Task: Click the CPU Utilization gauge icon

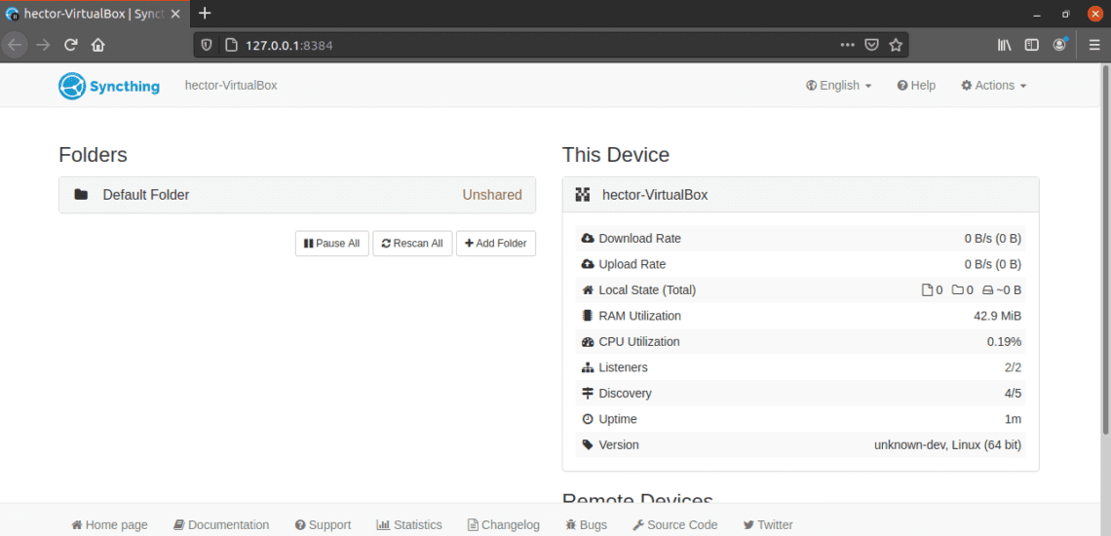Action: click(587, 342)
